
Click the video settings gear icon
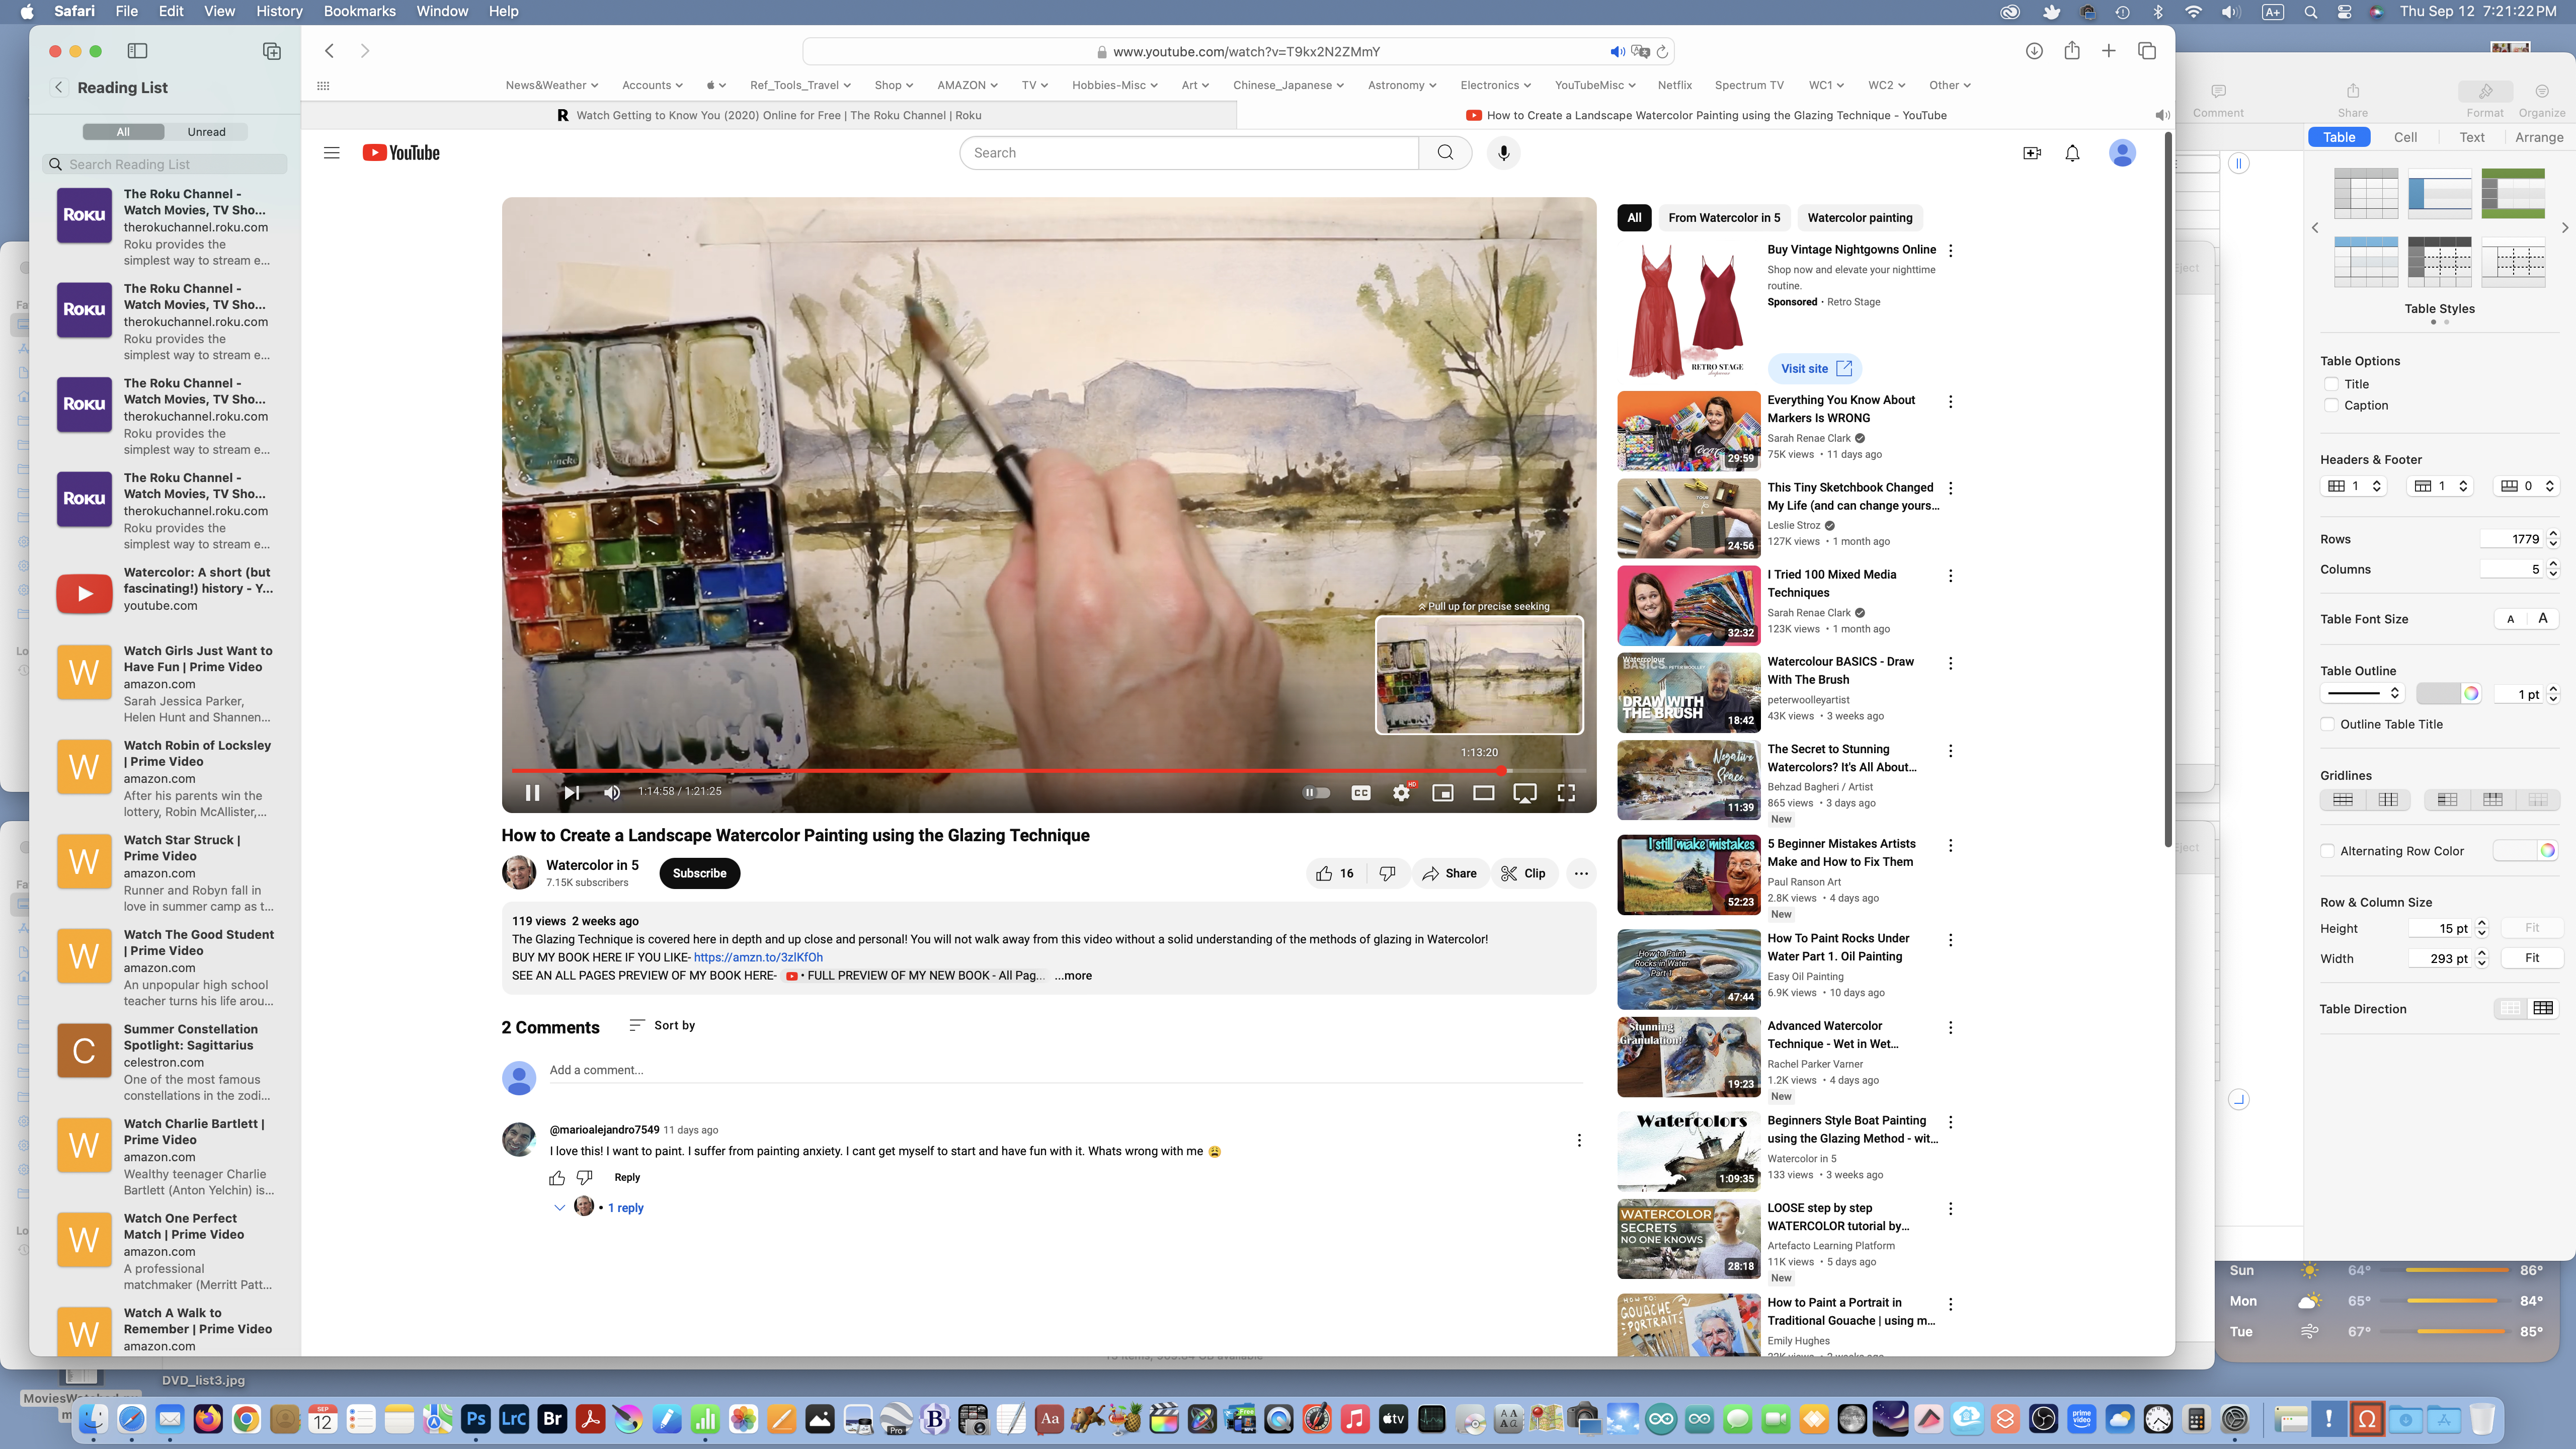[x=1401, y=792]
